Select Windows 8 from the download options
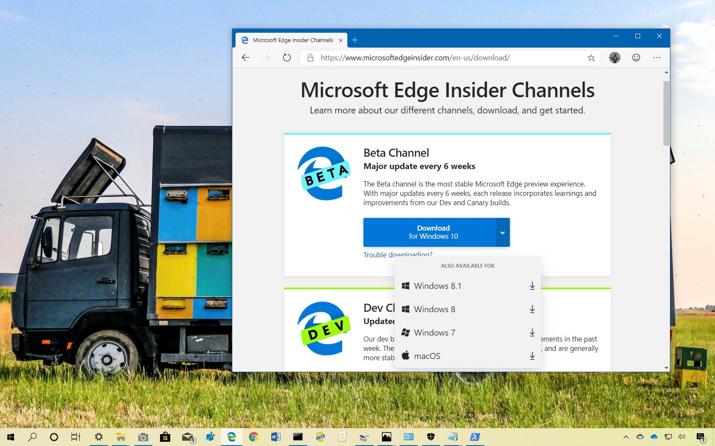 (435, 309)
